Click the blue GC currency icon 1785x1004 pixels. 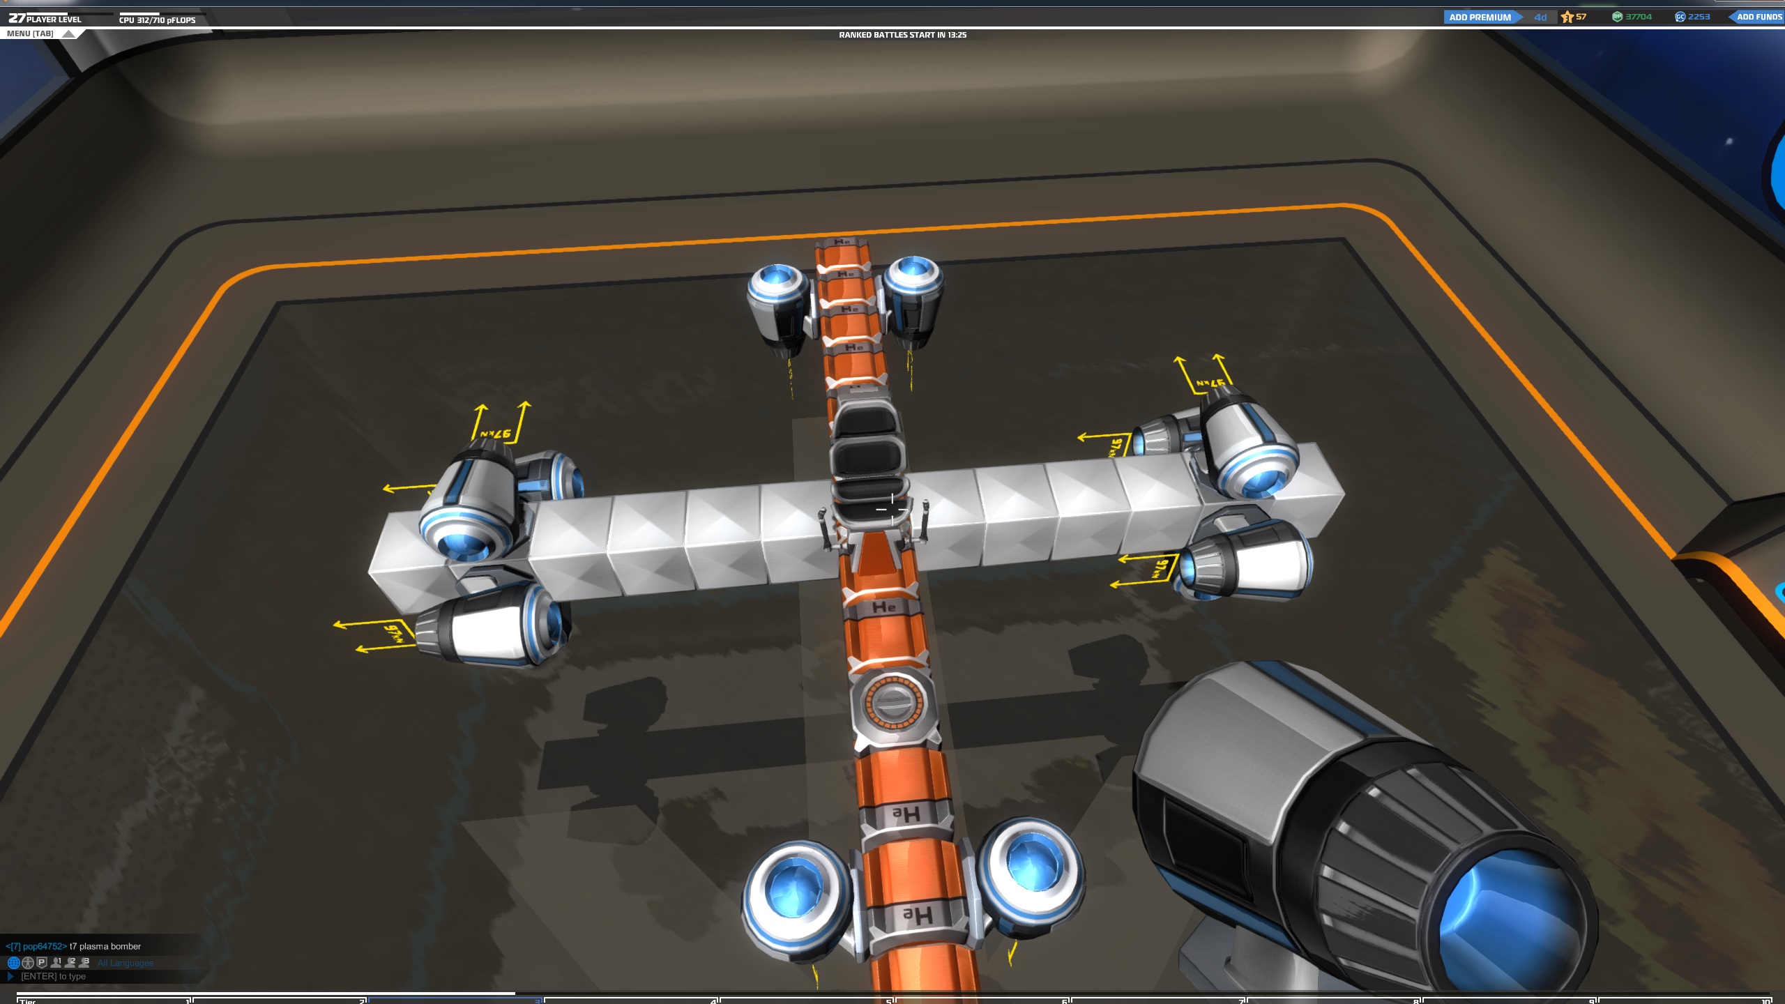click(1680, 17)
